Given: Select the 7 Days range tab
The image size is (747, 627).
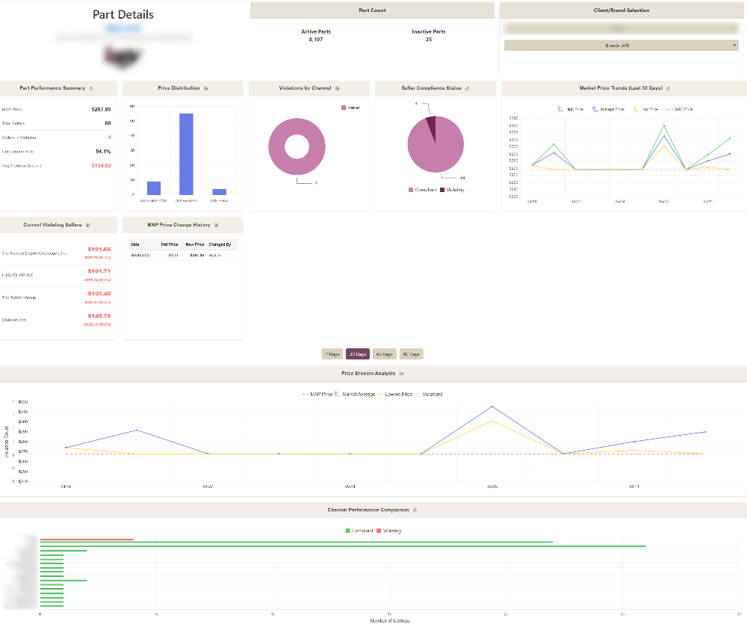Looking at the screenshot, I should [x=332, y=354].
